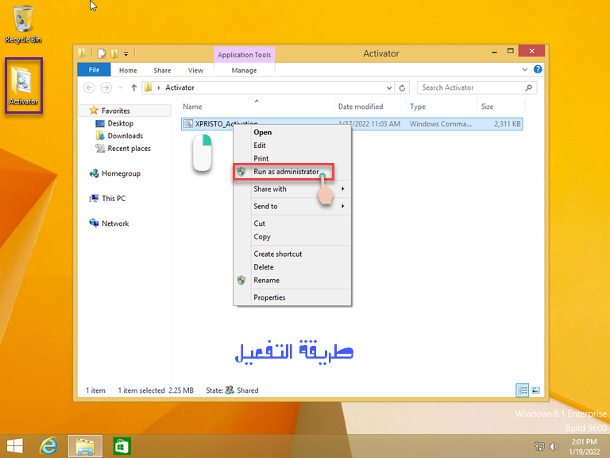This screenshot has height=458, width=610.
Task: Open the Windows Store taskbar icon
Action: pos(122,446)
